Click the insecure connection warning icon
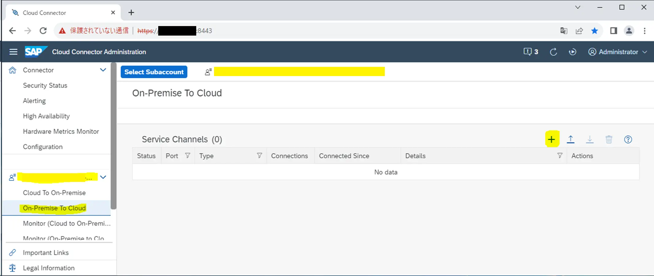The height and width of the screenshot is (276, 654). [62, 31]
